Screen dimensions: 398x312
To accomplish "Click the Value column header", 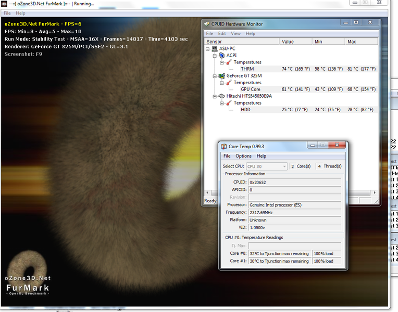I will (x=296, y=42).
